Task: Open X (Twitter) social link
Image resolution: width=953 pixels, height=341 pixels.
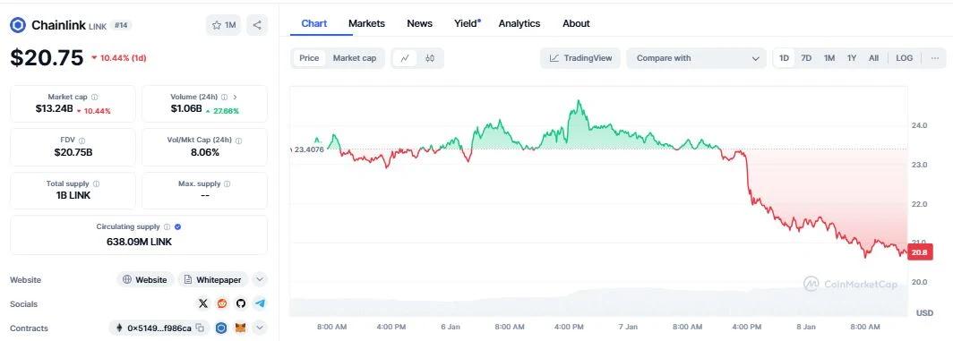Action: tap(203, 303)
